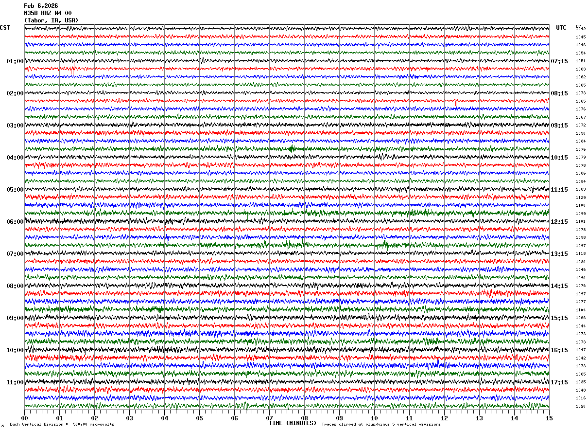Pick minute '04' on the time axis

(164, 418)
